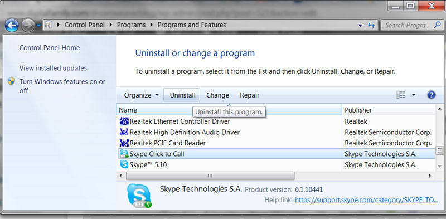Expand the address bar history dropdown
Image resolution: width=446 pixels, height=219 pixels.
(360, 25)
